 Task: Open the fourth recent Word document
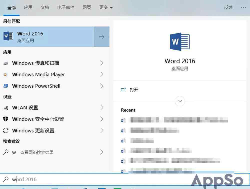(156, 151)
